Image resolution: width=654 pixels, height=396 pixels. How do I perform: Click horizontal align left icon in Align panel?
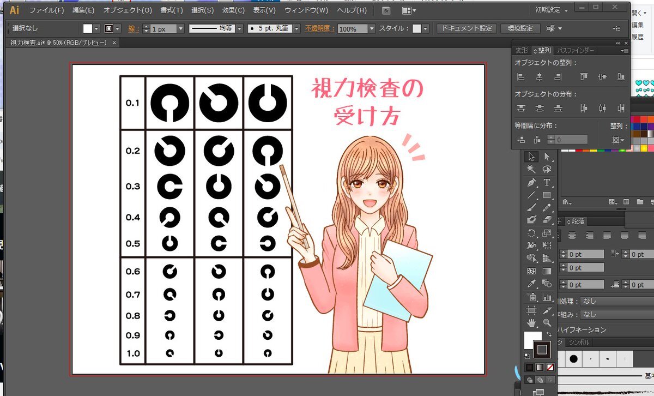pos(520,77)
